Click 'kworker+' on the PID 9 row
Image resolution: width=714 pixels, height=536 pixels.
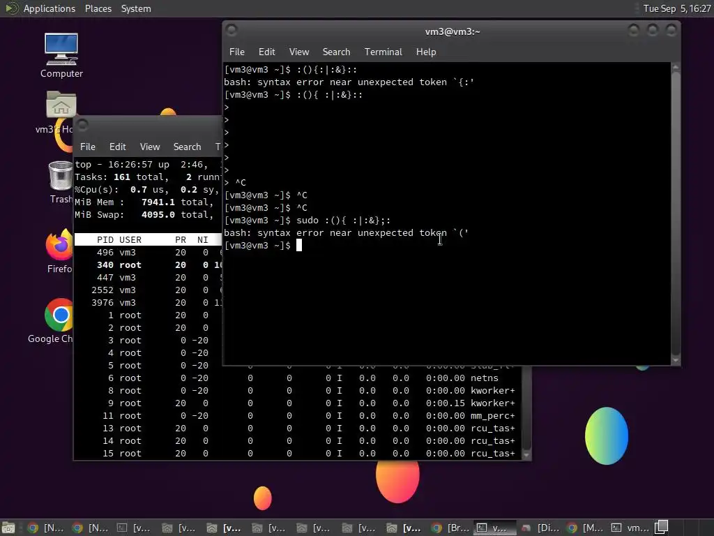493,403
